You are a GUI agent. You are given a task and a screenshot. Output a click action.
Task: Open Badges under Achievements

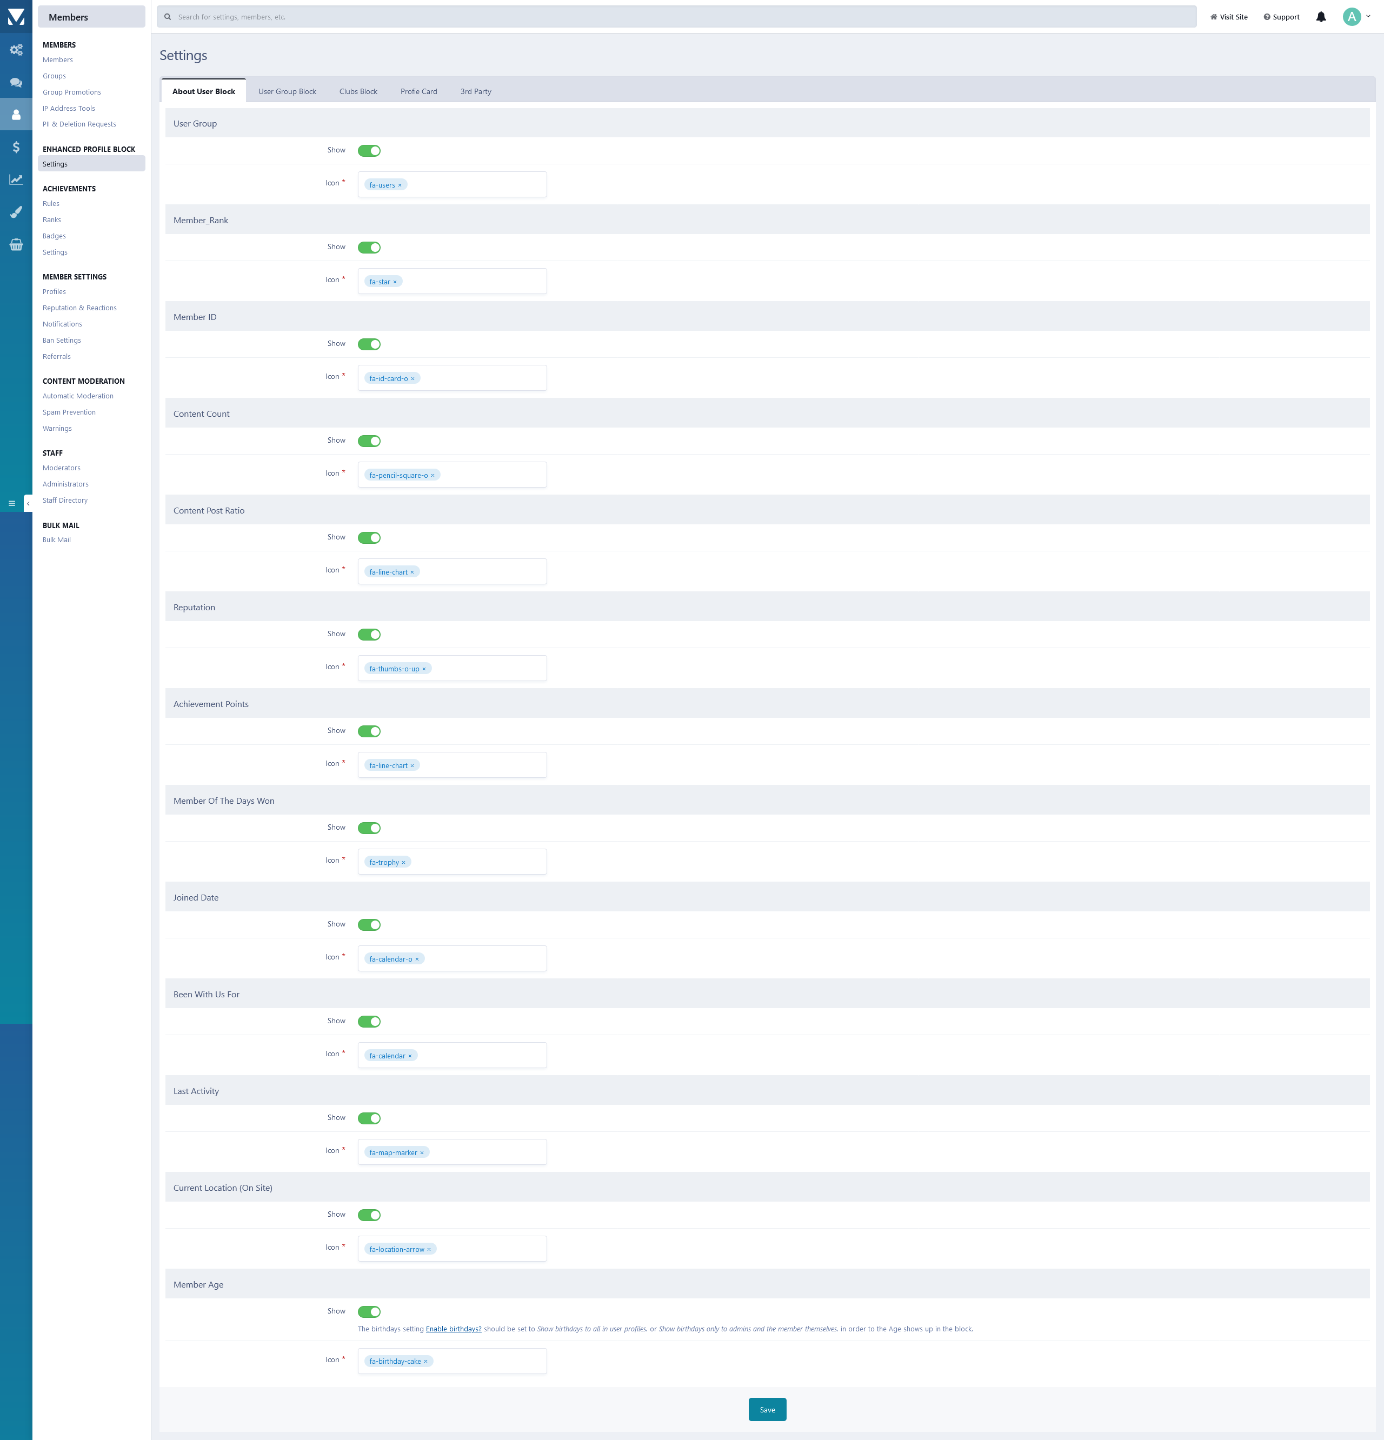point(55,237)
